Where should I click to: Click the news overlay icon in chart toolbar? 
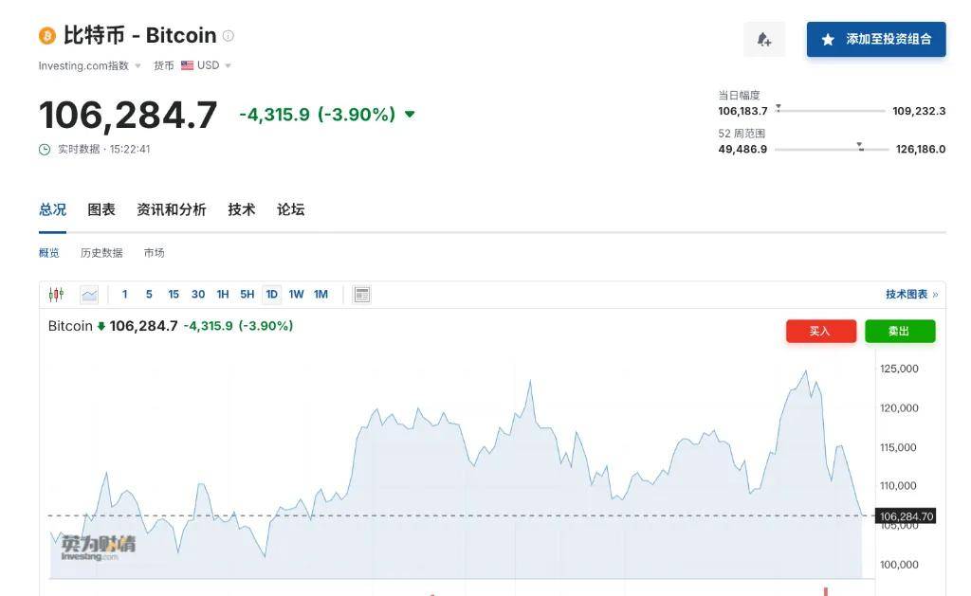[361, 295]
